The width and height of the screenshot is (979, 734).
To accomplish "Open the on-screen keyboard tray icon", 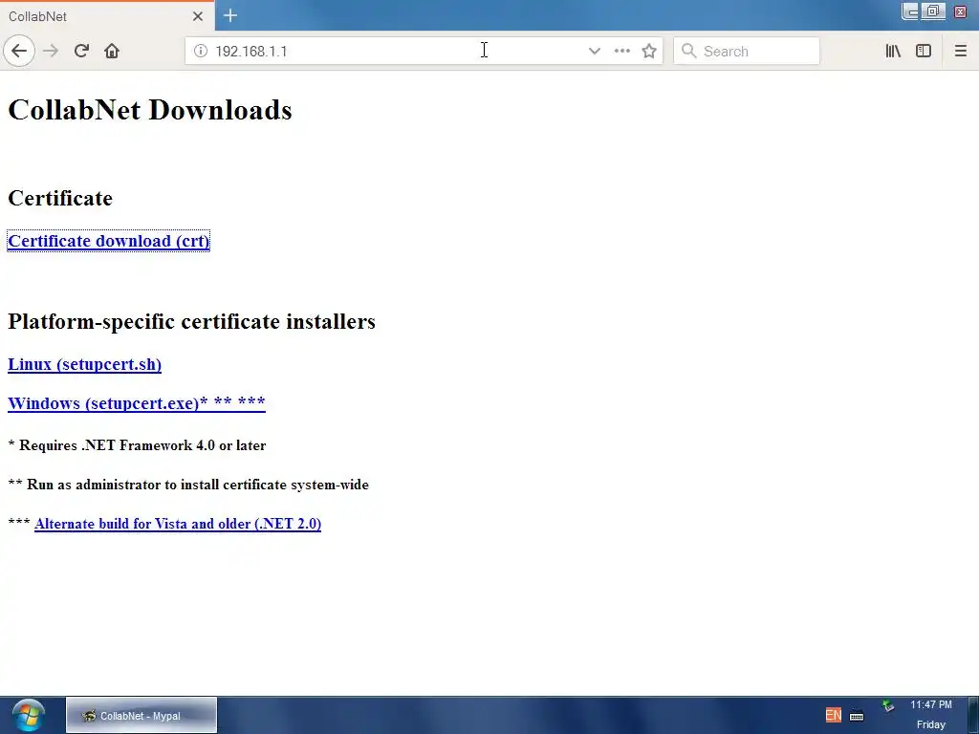I will (x=857, y=716).
